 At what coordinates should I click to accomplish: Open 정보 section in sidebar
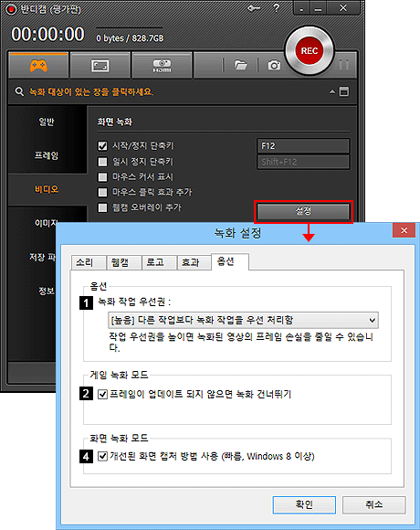coord(47,291)
